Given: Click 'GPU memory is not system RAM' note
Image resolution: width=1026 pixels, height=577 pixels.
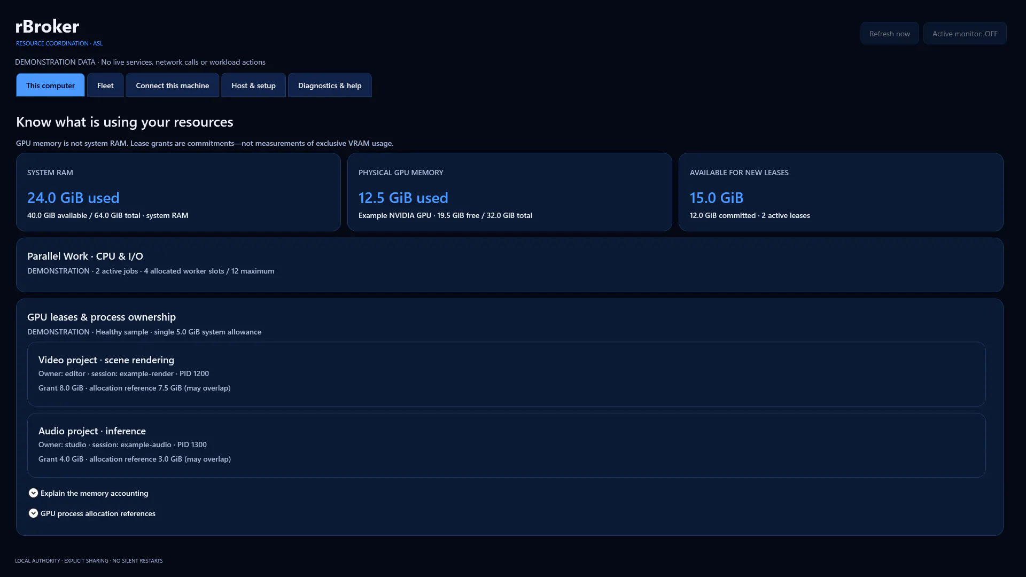Looking at the screenshot, I should tap(72, 143).
